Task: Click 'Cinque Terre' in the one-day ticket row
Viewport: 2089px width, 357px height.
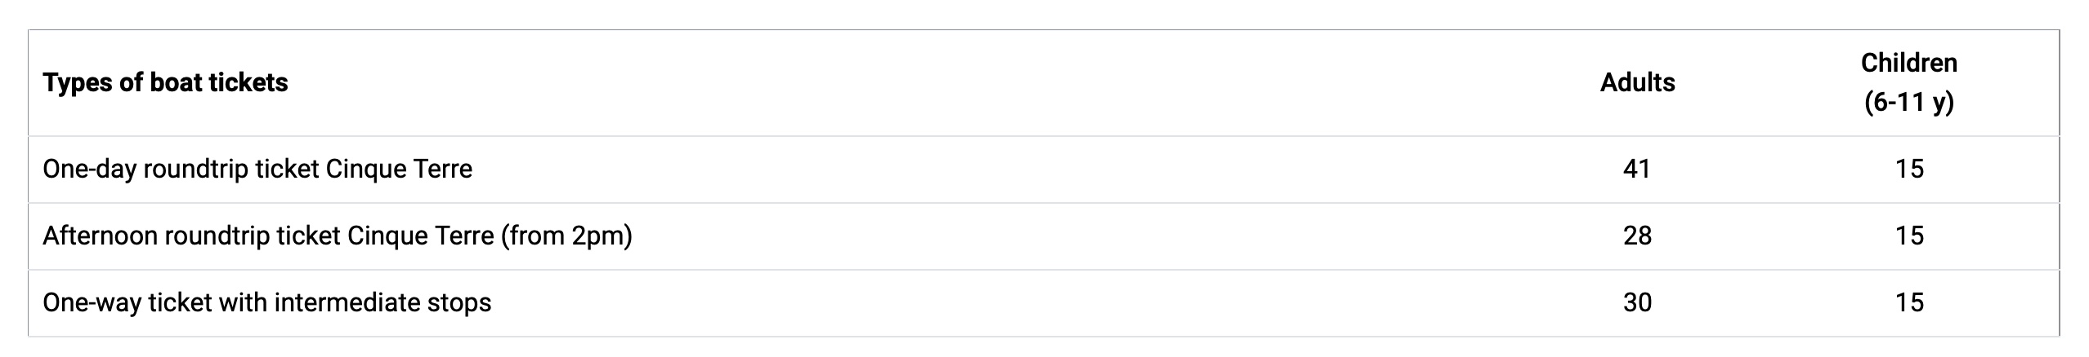Action: 399,169
